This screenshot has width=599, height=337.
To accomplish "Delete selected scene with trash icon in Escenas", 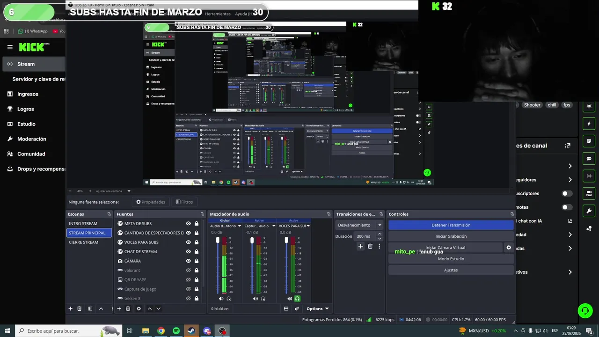I will point(80,308).
